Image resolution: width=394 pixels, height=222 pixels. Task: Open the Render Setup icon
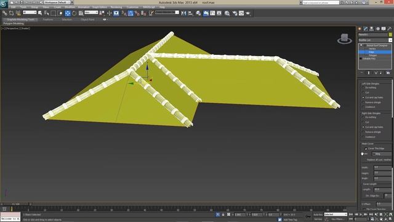235,13
